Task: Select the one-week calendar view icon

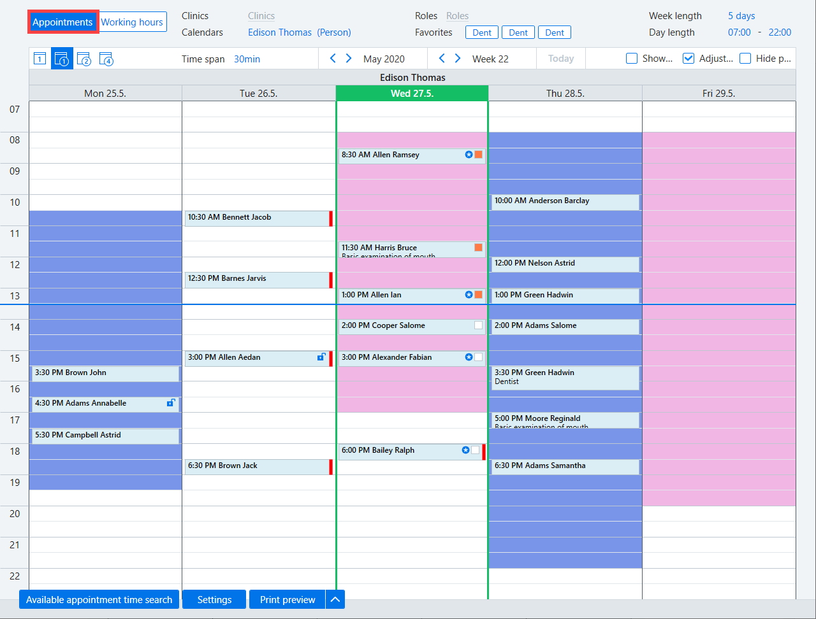Action: coord(62,59)
